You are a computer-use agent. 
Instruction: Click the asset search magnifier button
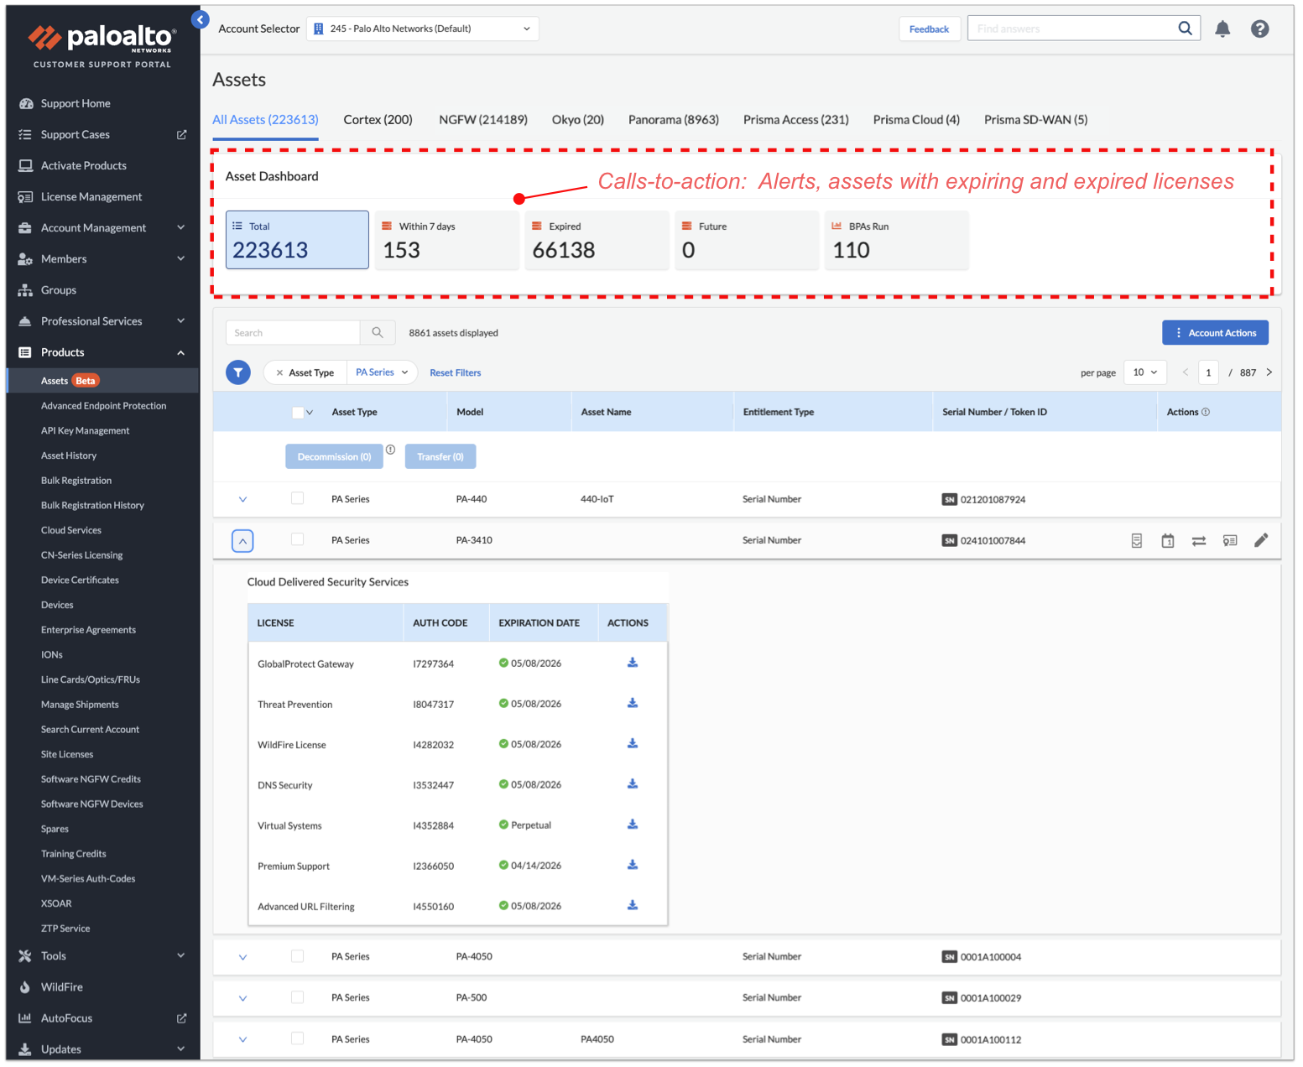point(378,333)
